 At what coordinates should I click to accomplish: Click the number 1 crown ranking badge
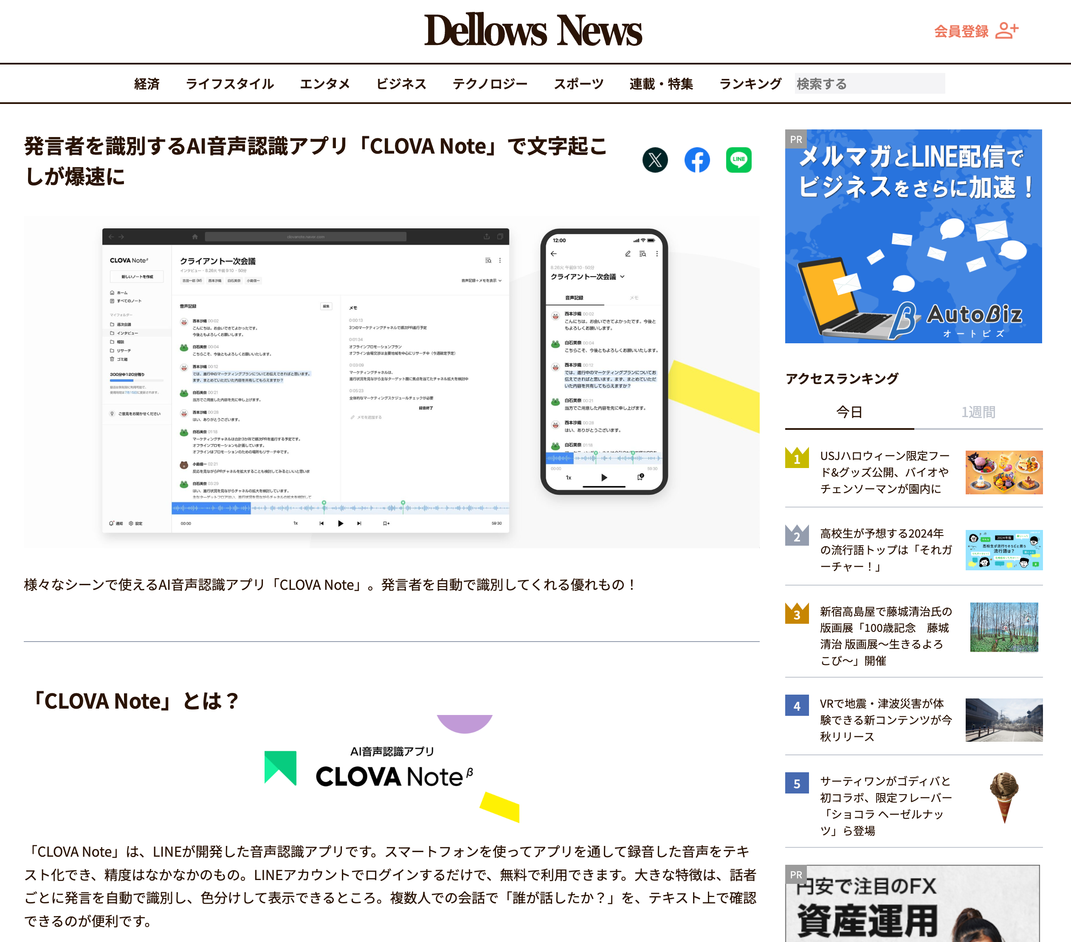pyautogui.click(x=796, y=458)
